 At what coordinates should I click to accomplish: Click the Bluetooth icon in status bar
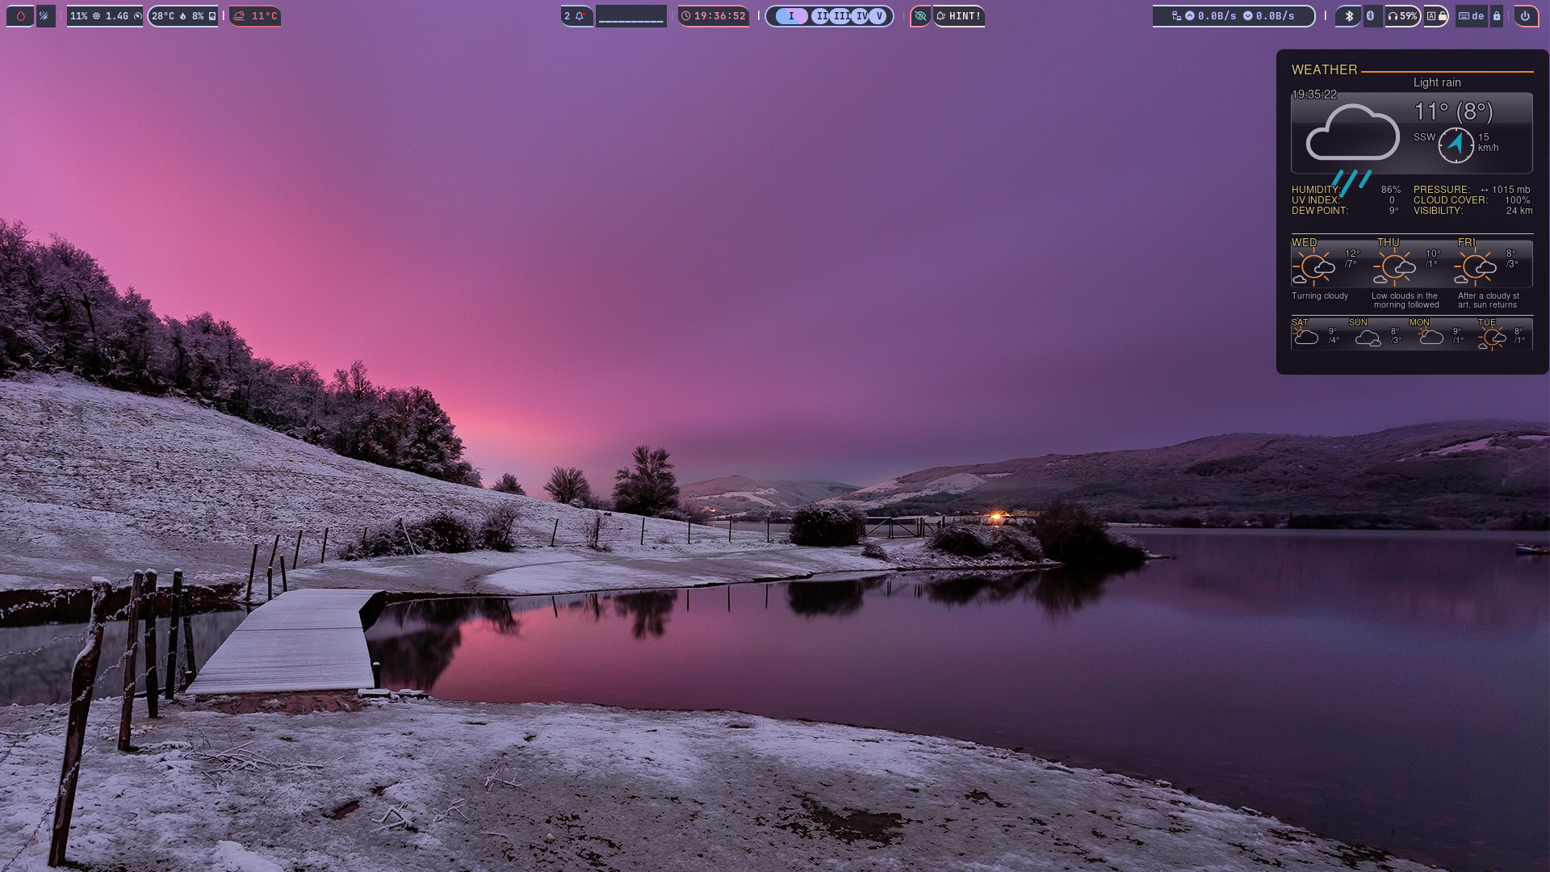[1349, 16]
